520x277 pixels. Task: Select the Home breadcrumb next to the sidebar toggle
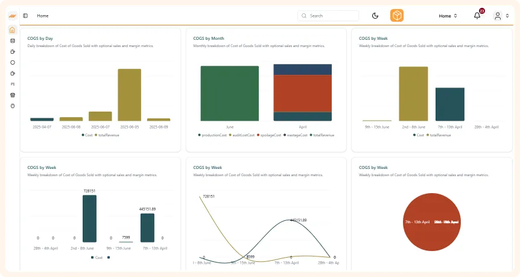[43, 16]
